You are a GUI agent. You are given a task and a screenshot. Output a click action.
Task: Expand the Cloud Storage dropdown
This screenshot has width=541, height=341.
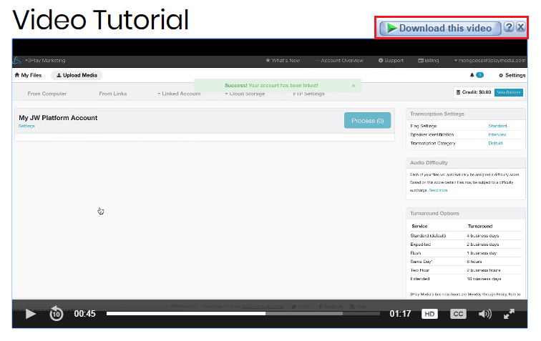point(246,94)
